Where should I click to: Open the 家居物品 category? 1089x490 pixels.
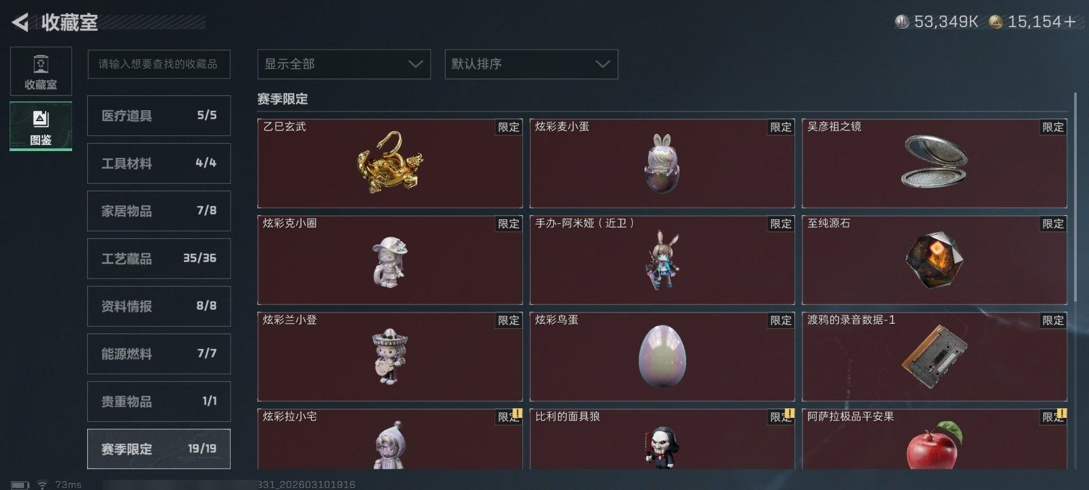pos(159,211)
